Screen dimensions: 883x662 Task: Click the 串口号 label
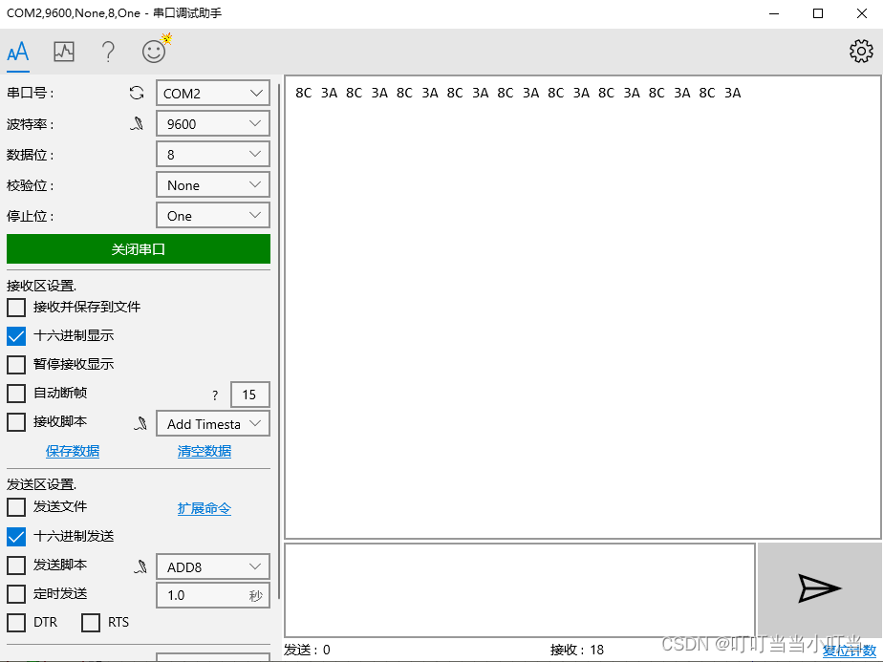click(31, 93)
